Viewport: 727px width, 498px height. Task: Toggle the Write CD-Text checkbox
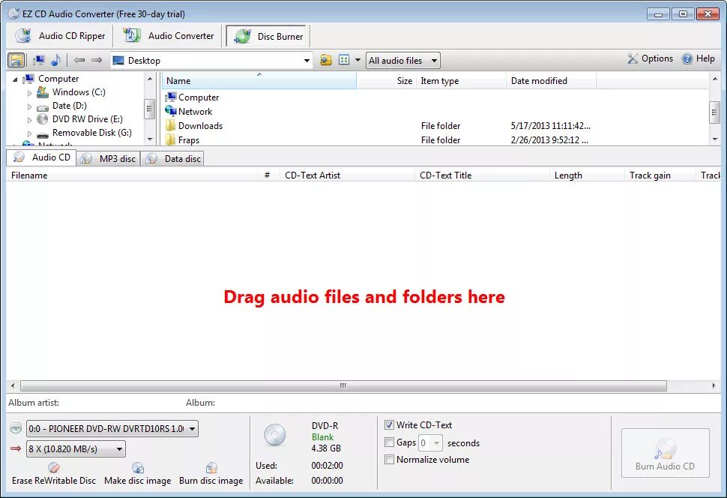390,424
